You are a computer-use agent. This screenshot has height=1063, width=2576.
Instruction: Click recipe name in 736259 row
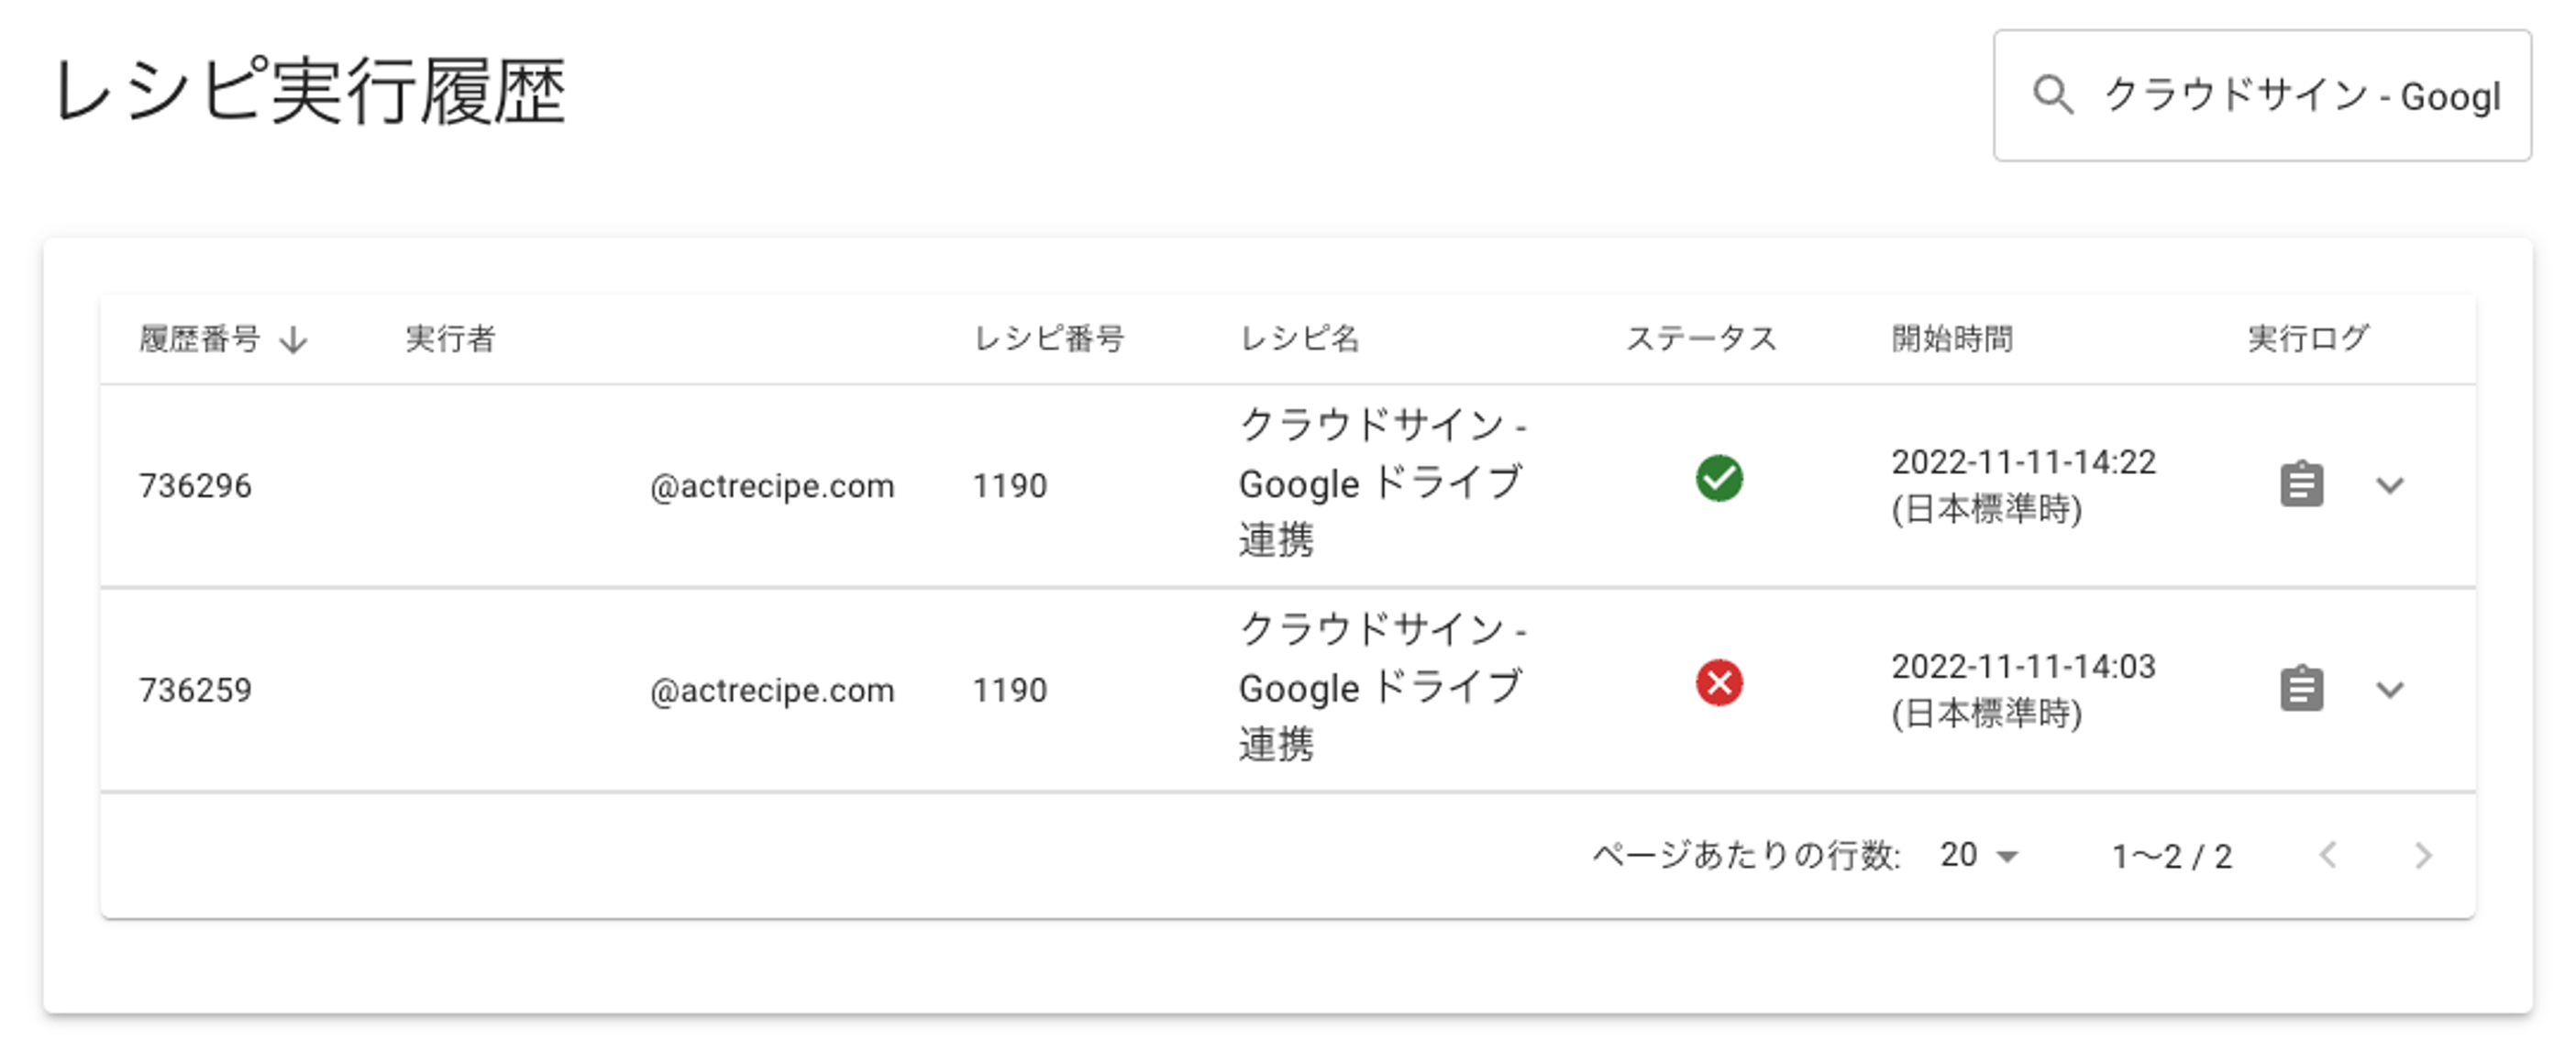(1382, 688)
